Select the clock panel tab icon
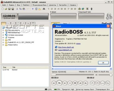The image size is (114, 91). [18, 24]
